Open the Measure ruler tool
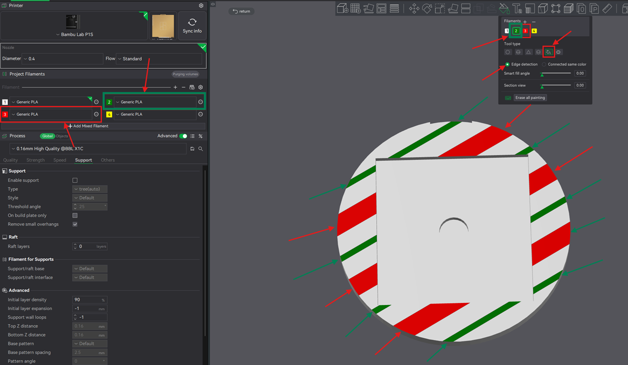This screenshot has height=365, width=628. [607, 8]
